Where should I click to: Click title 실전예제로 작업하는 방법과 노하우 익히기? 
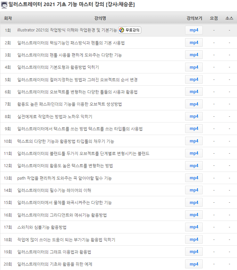[x=55, y=117]
